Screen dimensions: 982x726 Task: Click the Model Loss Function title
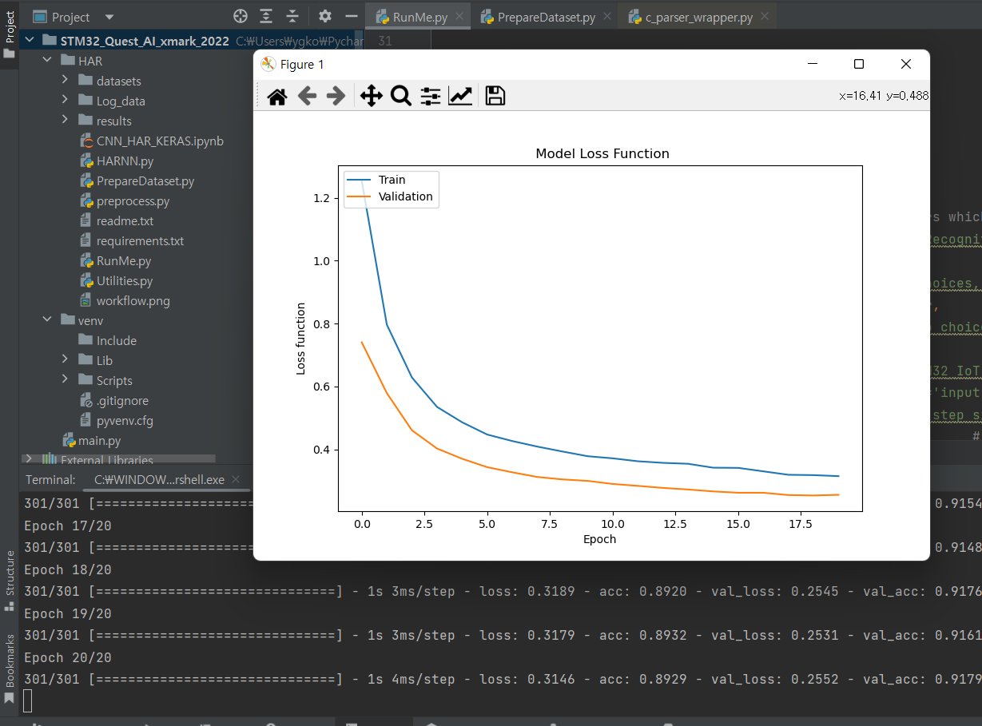coord(602,153)
